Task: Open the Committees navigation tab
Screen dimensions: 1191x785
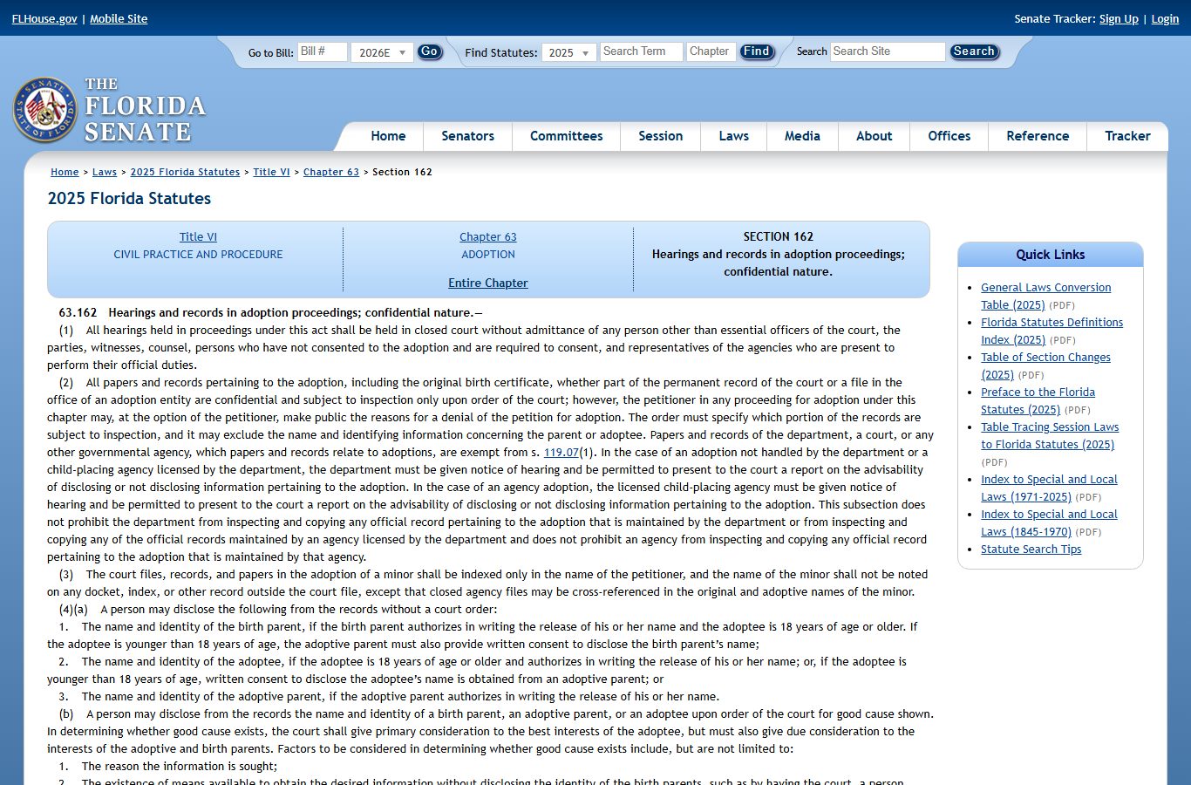Action: [566, 136]
